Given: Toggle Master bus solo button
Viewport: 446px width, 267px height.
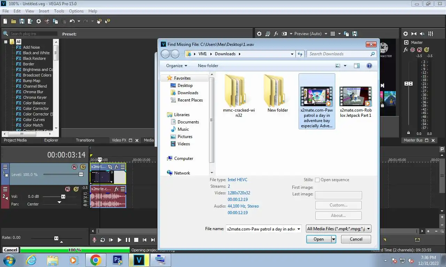Looking at the screenshot, I should click(426, 50).
